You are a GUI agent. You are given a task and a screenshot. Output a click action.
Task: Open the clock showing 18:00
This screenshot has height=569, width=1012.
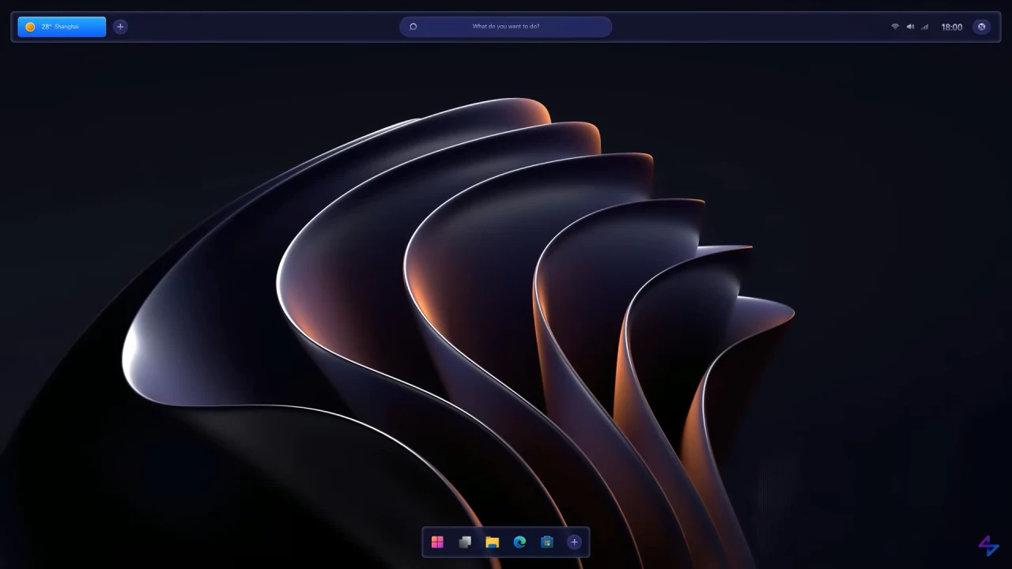point(950,26)
